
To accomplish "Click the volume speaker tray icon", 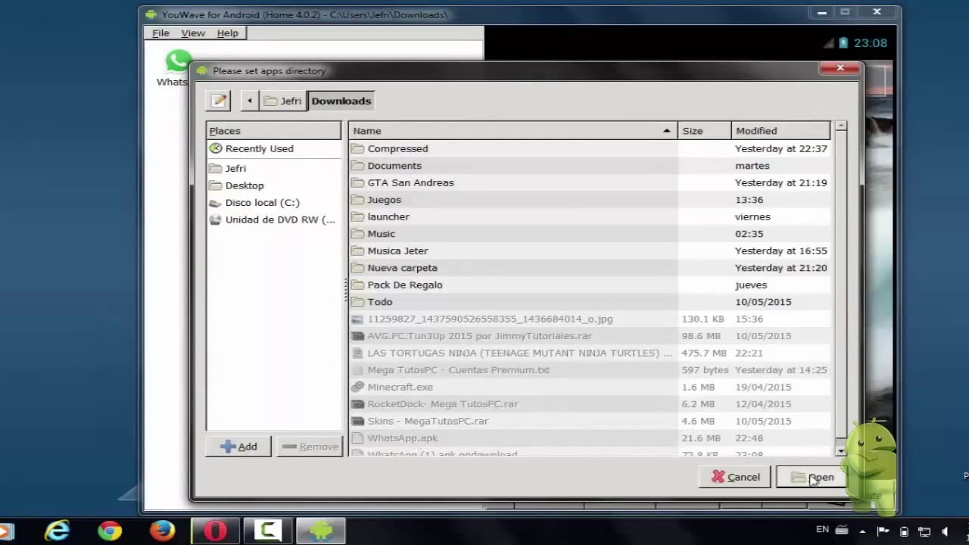I will point(944,531).
